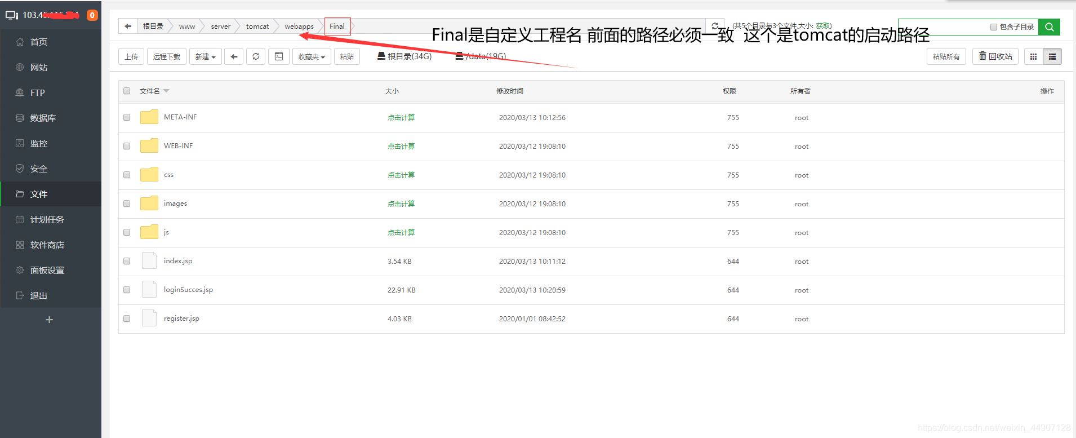This screenshot has width=1076, height=438.
Task: Toggle the select-all checkbox in header
Action: click(127, 91)
